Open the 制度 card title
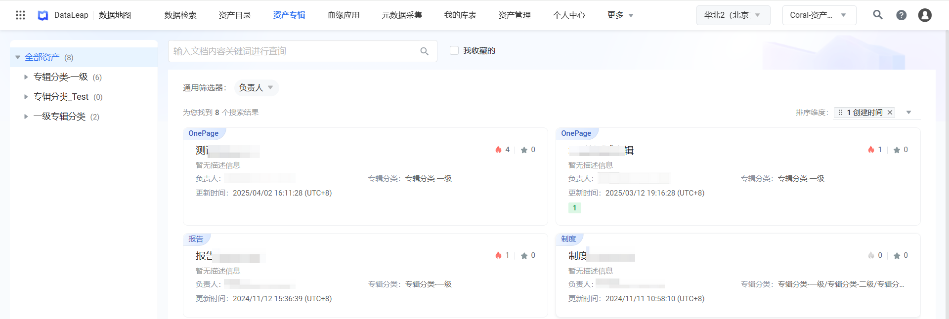949x319 pixels. [x=602, y=256]
